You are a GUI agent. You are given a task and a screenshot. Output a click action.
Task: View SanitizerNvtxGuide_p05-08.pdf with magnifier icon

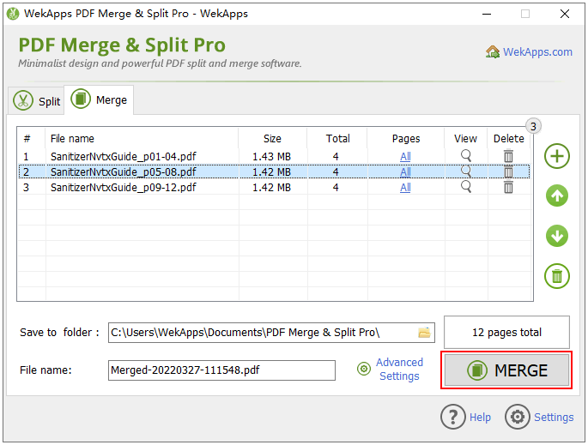tap(466, 171)
